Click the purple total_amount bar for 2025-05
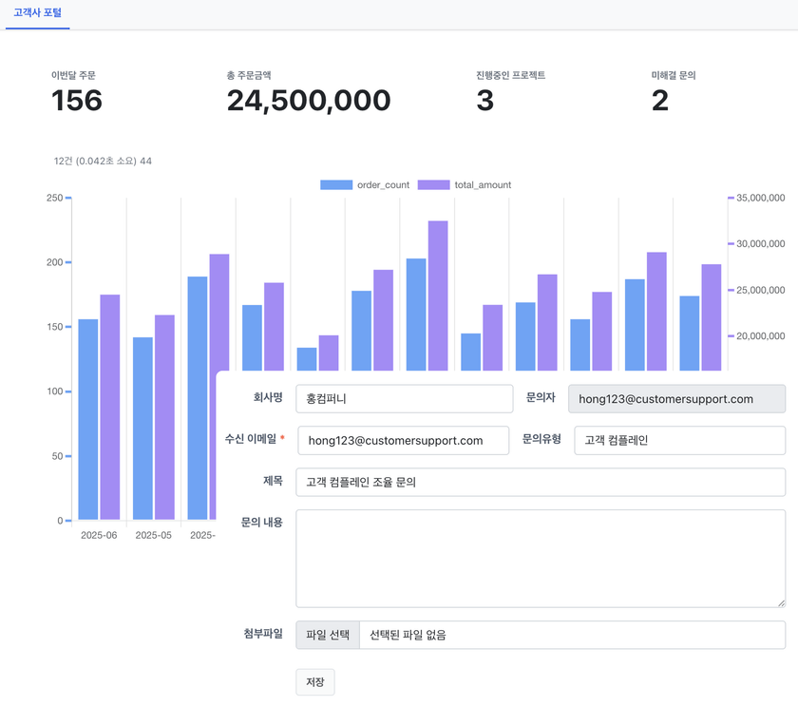The width and height of the screenshot is (798, 706). tap(164, 418)
